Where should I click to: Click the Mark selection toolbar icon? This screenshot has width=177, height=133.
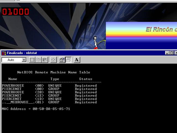32,60
